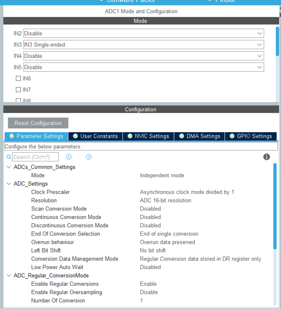The width and height of the screenshot is (281, 309).
Task: Tick the IN8 checkbox
Action: (x=18, y=101)
